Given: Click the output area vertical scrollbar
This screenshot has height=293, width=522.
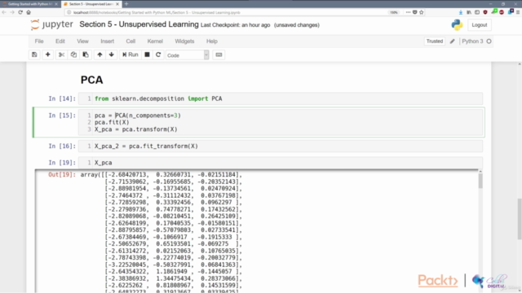Looking at the screenshot, I should pos(480,181).
